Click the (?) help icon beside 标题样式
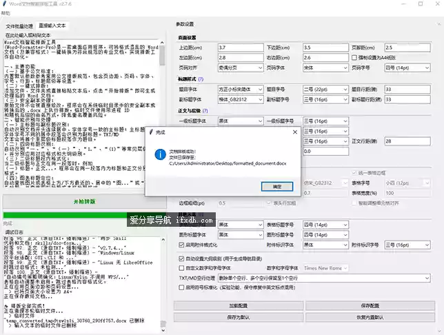The width and height of the screenshot is (444, 335). coord(201,79)
